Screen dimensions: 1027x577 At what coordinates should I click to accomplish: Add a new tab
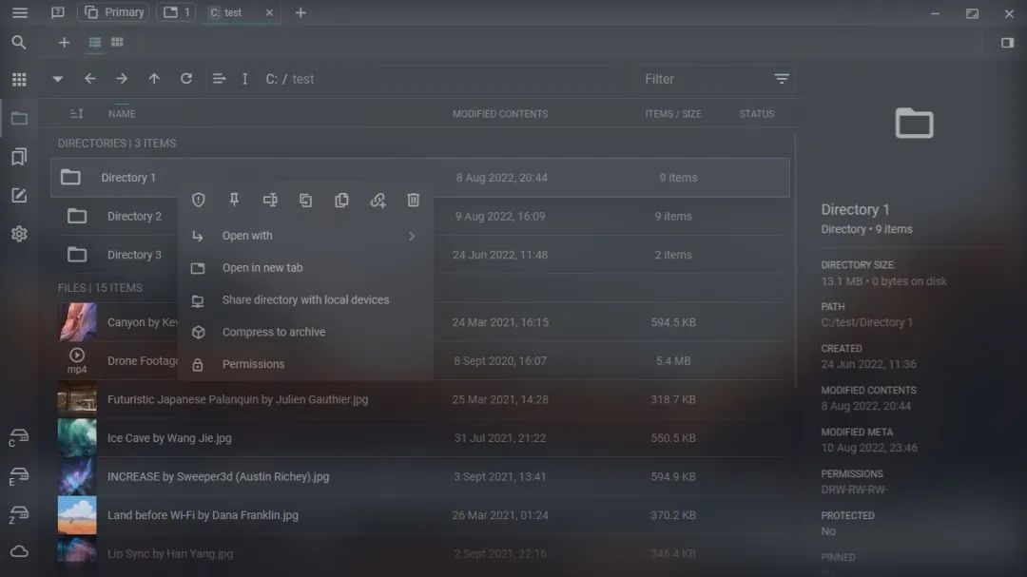tap(300, 12)
